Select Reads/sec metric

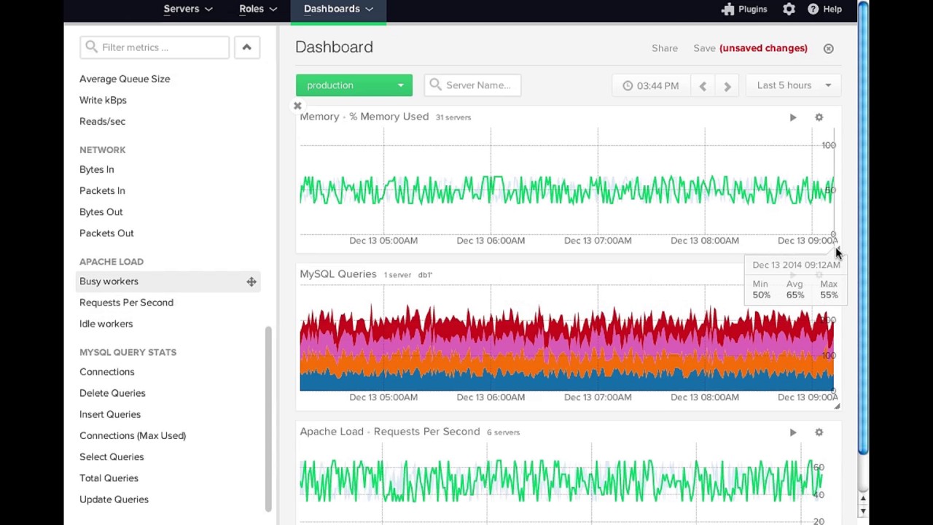coord(102,121)
